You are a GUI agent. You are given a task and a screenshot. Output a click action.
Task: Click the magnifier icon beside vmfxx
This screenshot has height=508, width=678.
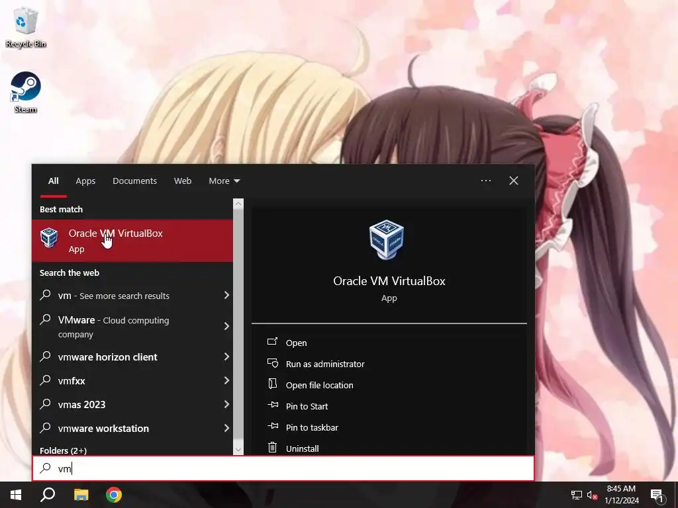coord(46,380)
